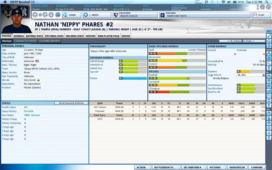Open the Sugg. Role in ML dropdown
The height and width of the screenshot is (170, 272).
[x=251, y=75]
